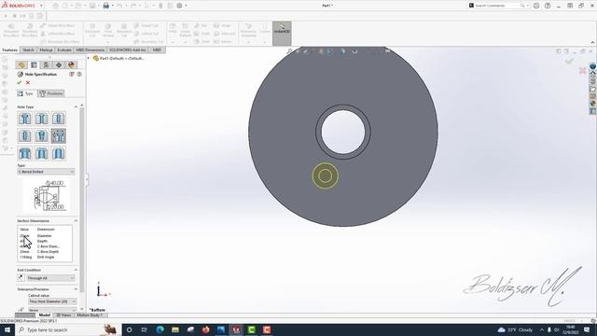Toggle the reverse direction button beside Through All

click(21, 278)
